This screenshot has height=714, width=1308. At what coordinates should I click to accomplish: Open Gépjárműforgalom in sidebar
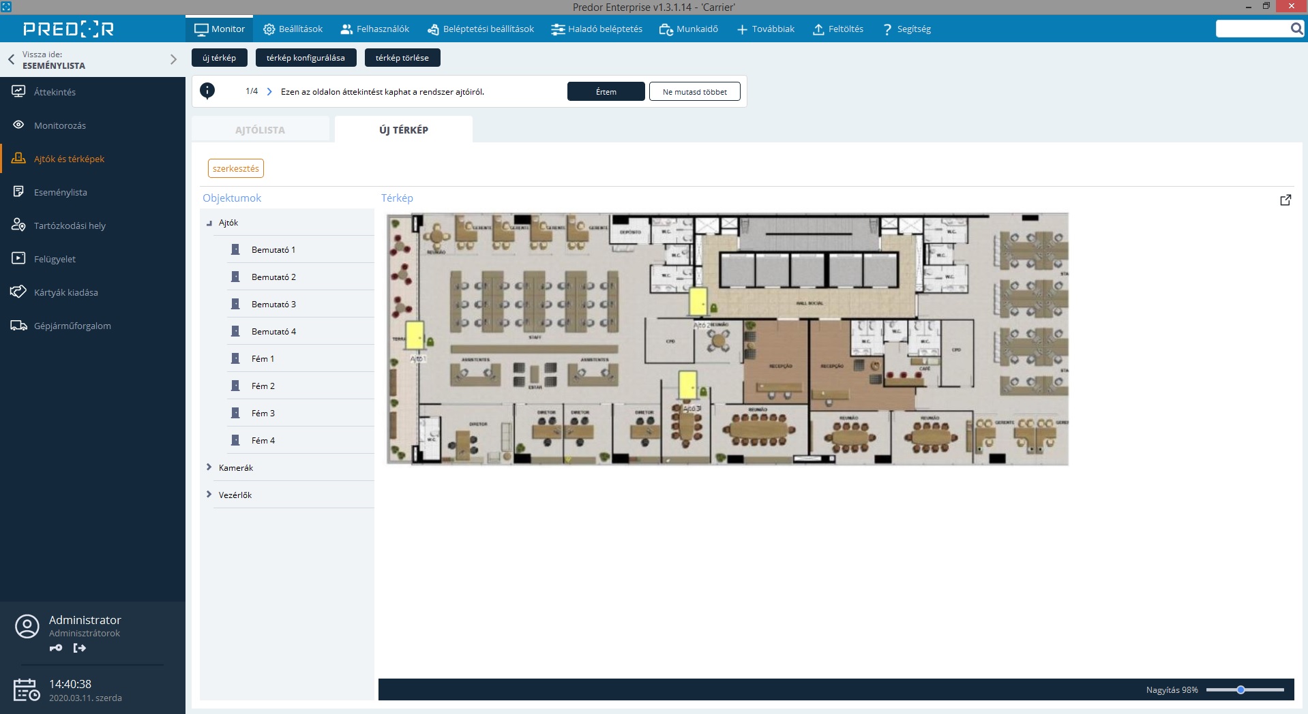pos(72,326)
